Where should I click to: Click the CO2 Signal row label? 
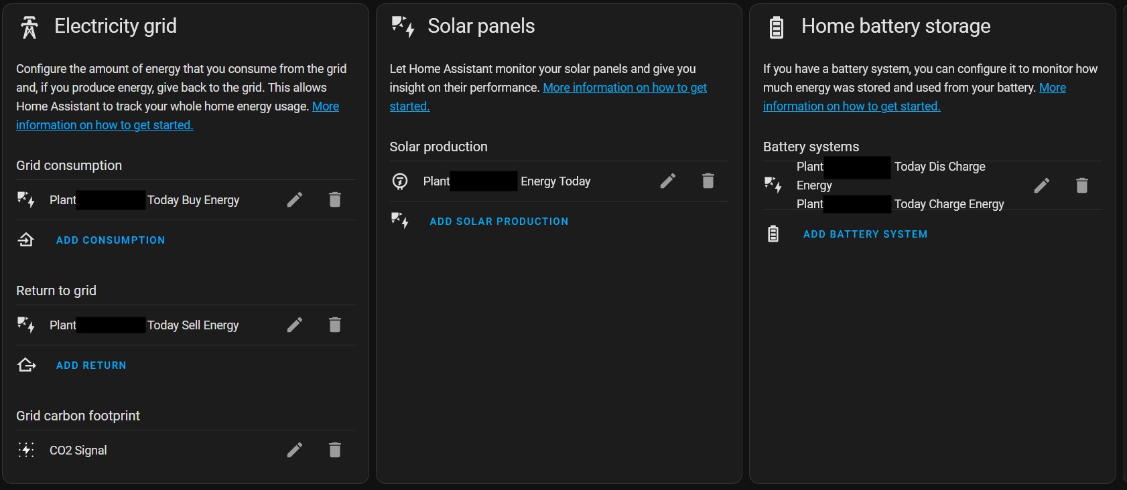click(78, 451)
